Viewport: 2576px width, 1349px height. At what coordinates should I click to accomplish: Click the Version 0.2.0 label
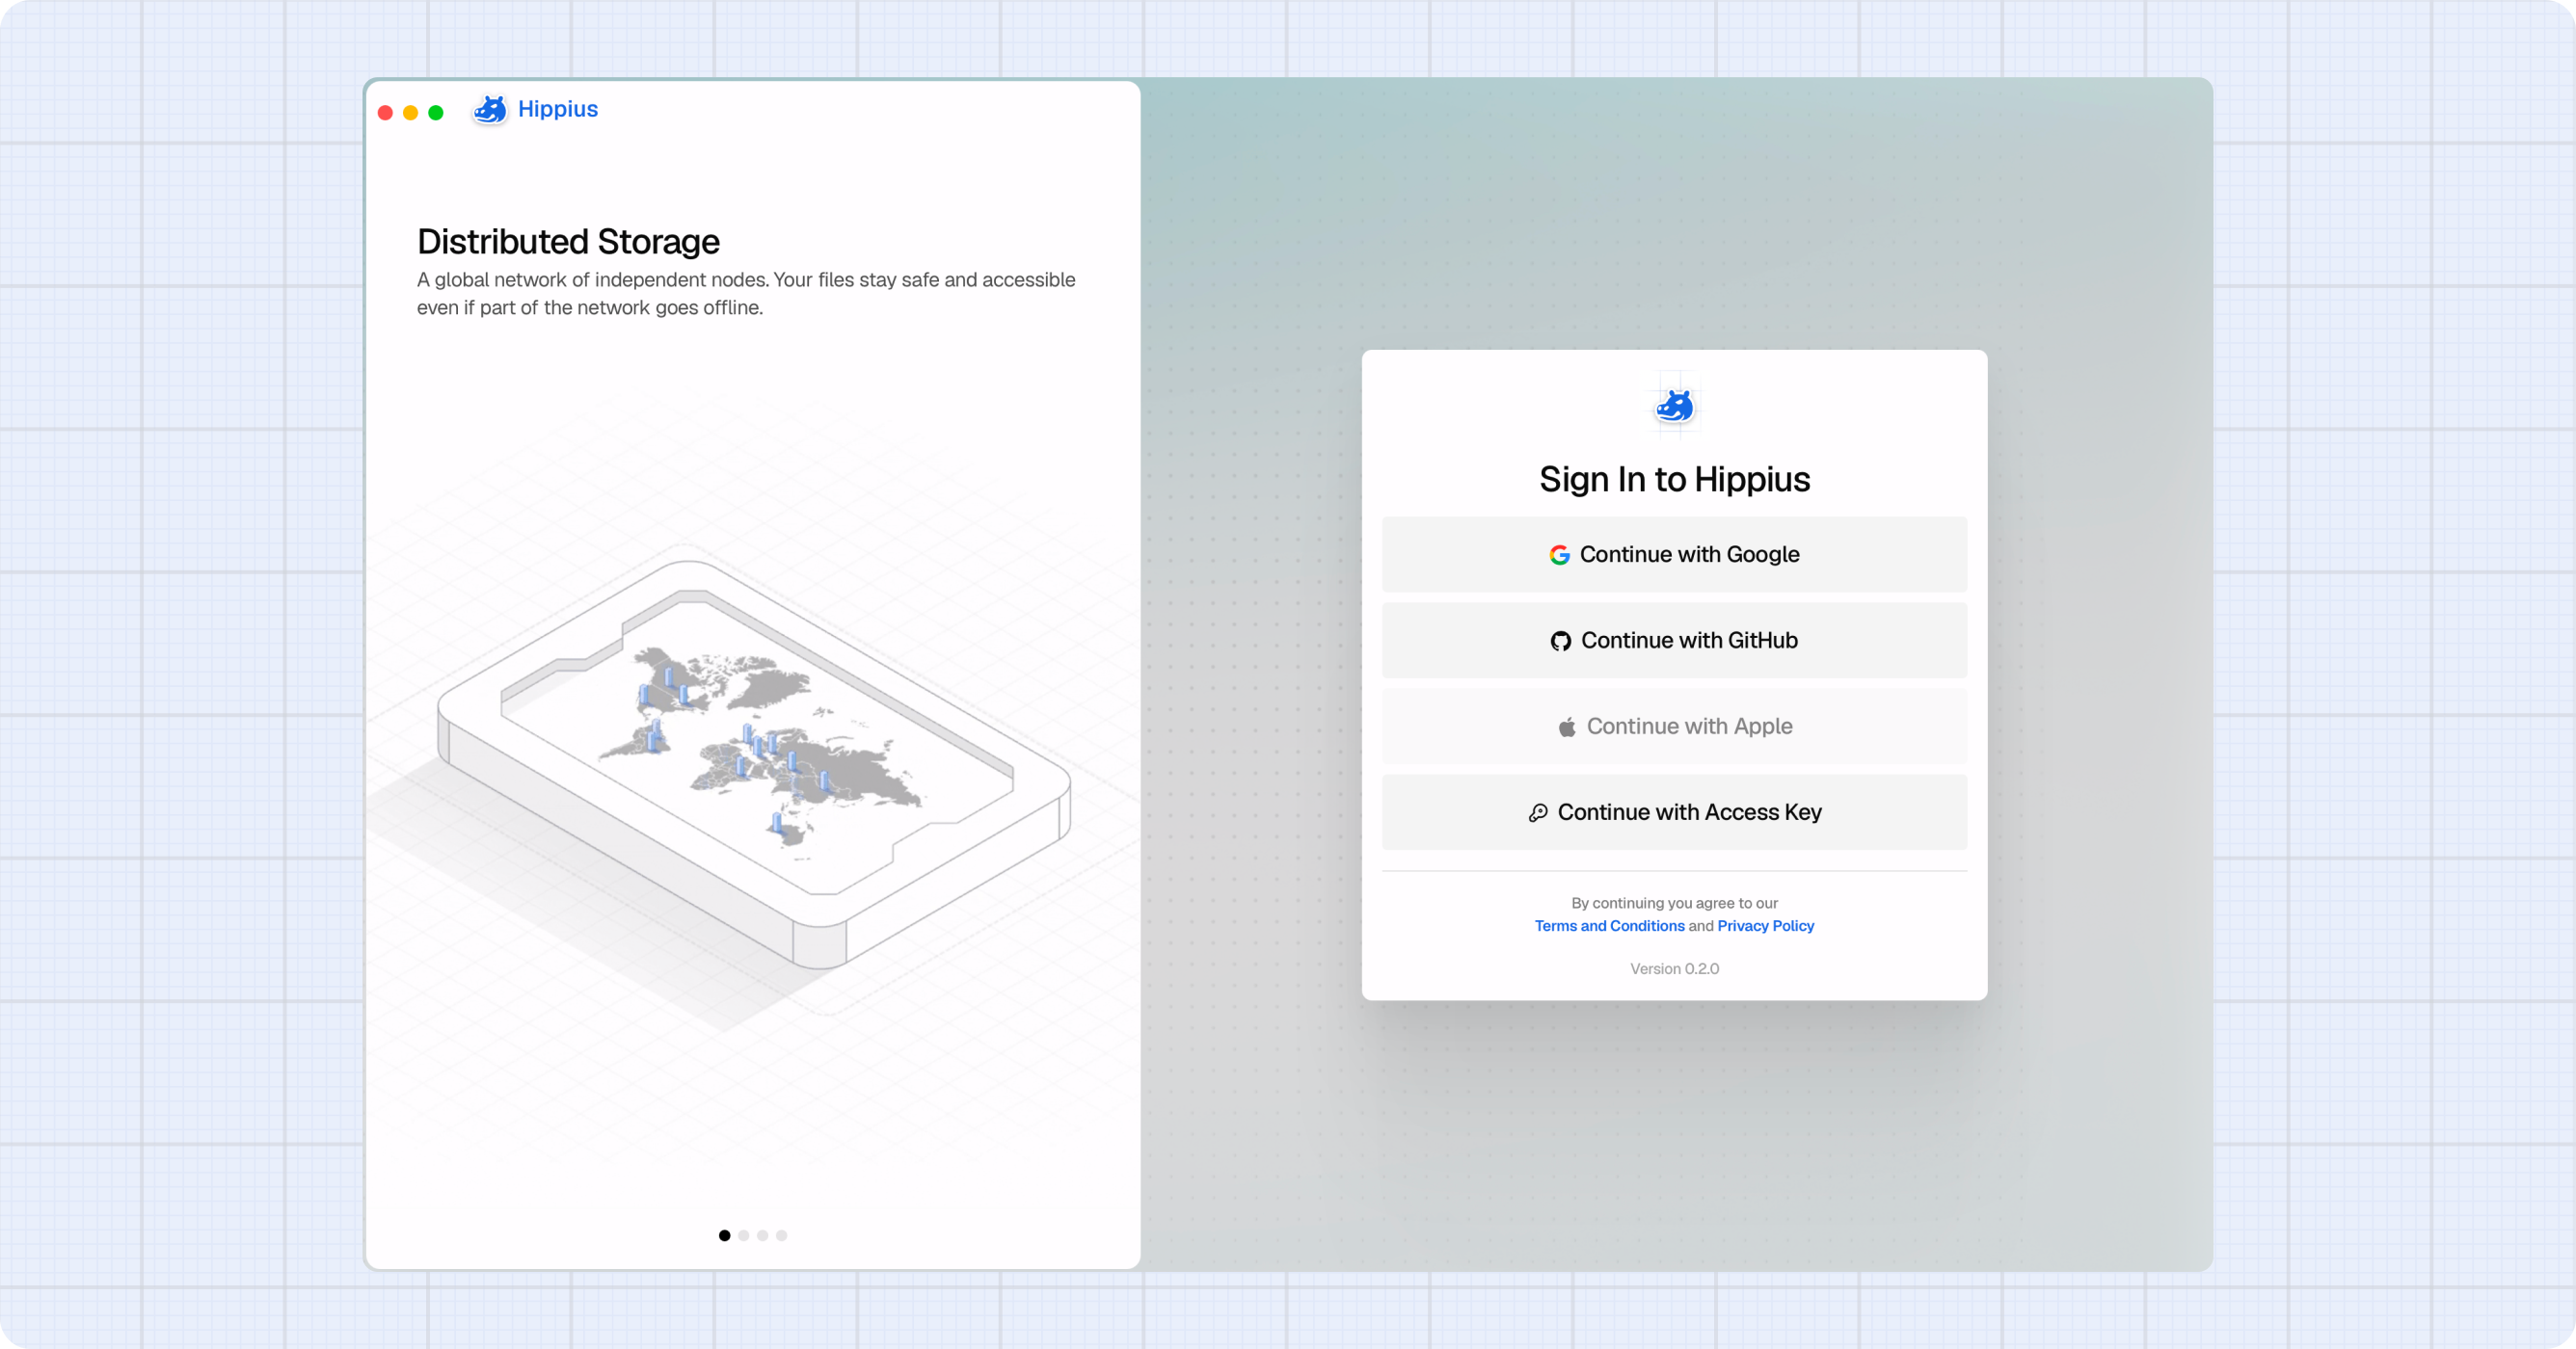pyautogui.click(x=1674, y=969)
